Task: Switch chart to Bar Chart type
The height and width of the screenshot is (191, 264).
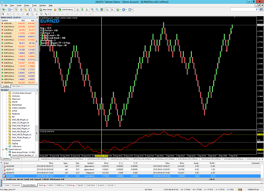Action: tap(78, 10)
